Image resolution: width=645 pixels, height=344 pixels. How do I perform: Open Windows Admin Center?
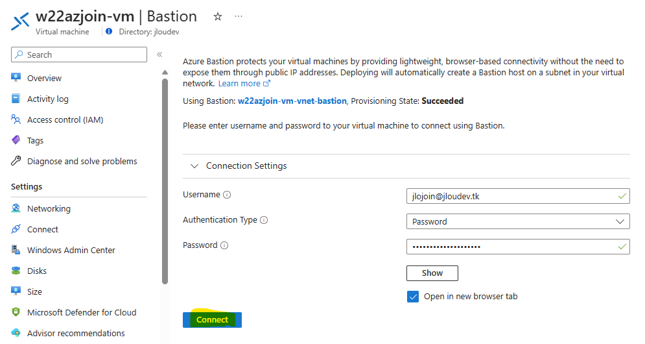point(71,250)
